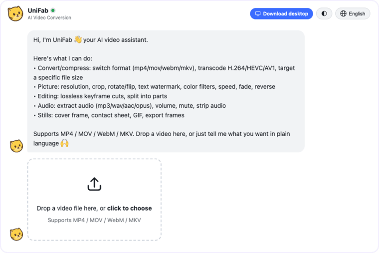The height and width of the screenshot is (253, 379).
Task: Click the 'Here's what I can do' line
Action: [x=63, y=58]
